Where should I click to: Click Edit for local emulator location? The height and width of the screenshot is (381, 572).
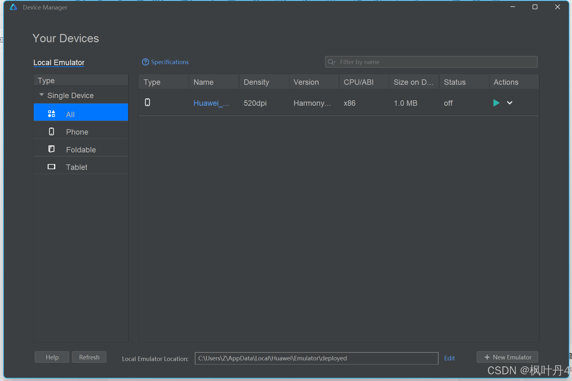449,358
